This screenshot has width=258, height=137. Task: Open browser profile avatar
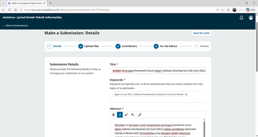pos(234,10)
